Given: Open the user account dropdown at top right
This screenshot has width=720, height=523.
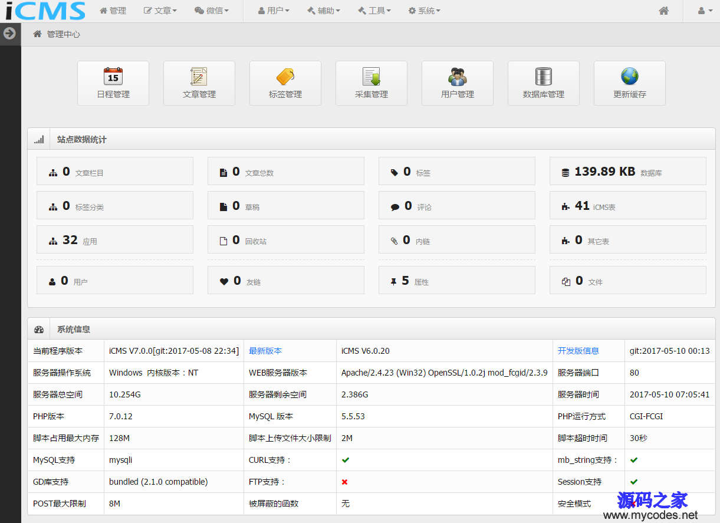Looking at the screenshot, I should [705, 11].
